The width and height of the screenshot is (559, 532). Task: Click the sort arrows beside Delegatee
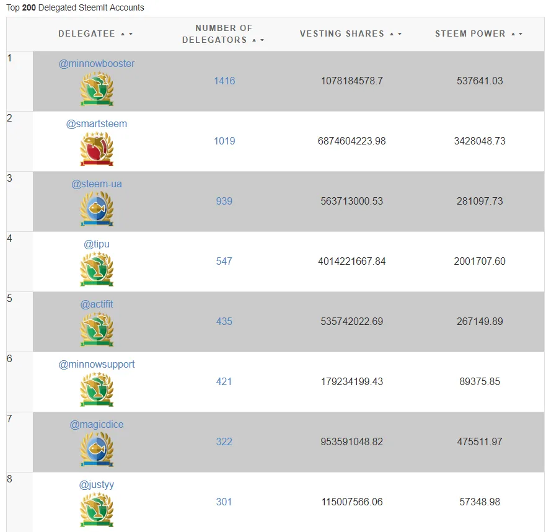(x=126, y=34)
